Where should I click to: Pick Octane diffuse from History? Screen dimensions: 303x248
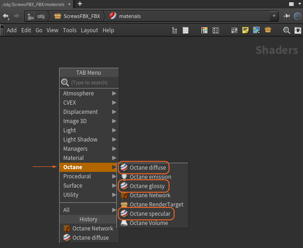pos(89,238)
